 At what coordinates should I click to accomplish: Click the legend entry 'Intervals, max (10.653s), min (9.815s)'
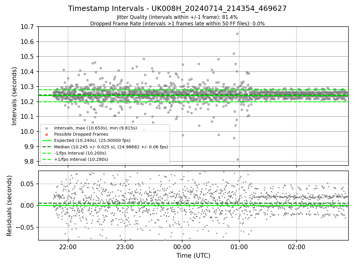tap(96, 128)
